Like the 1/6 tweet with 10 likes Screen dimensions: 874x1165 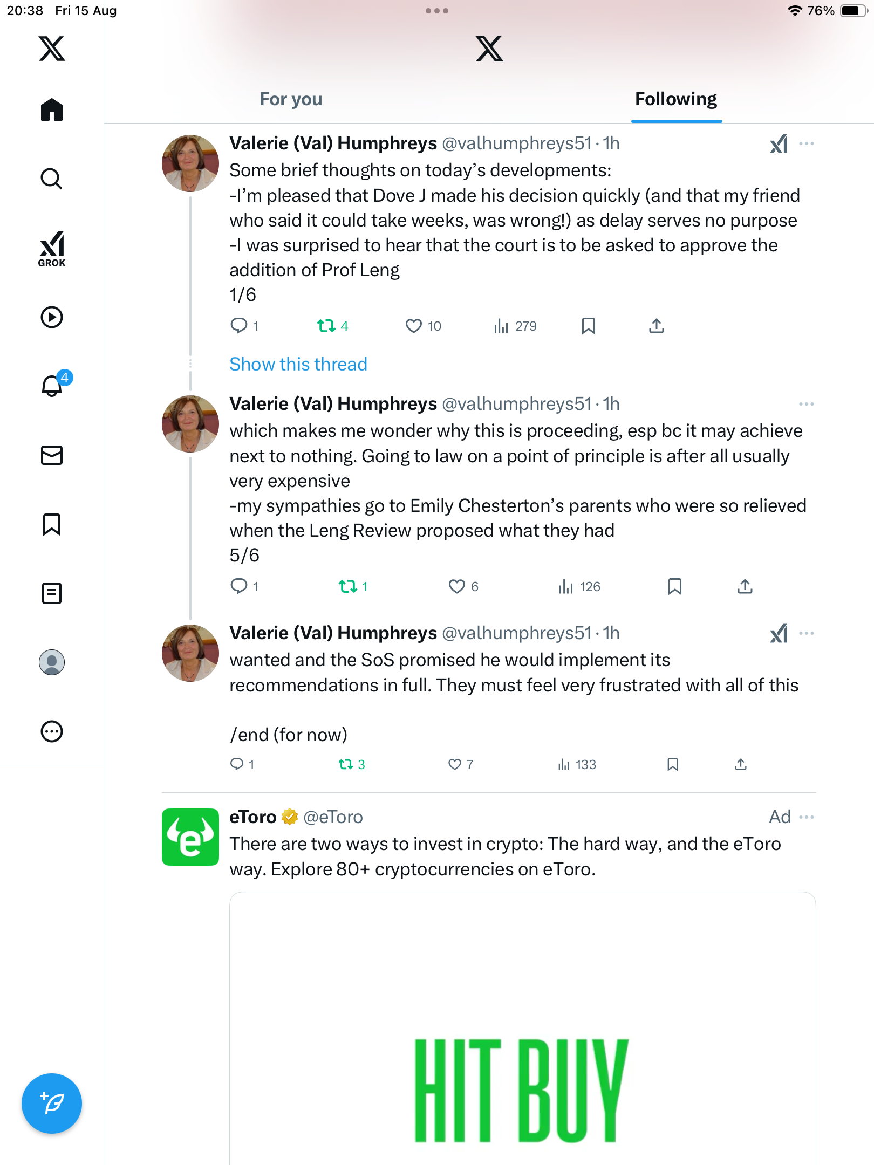coord(414,326)
